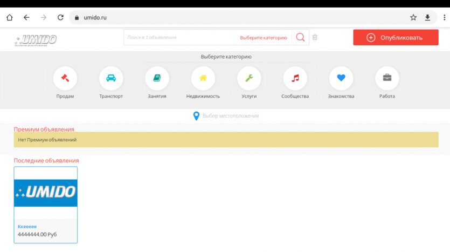
Task: Open the Занятия book icon
Action: click(x=157, y=78)
